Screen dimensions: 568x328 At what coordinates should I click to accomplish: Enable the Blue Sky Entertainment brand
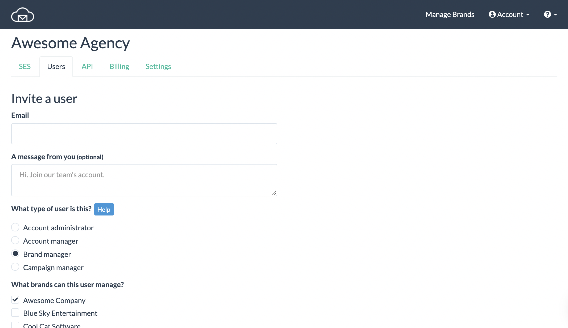click(x=15, y=313)
